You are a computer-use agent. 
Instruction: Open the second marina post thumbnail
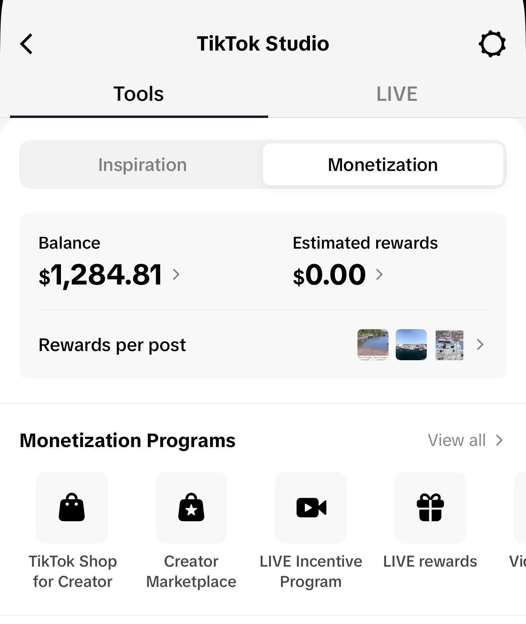(411, 345)
